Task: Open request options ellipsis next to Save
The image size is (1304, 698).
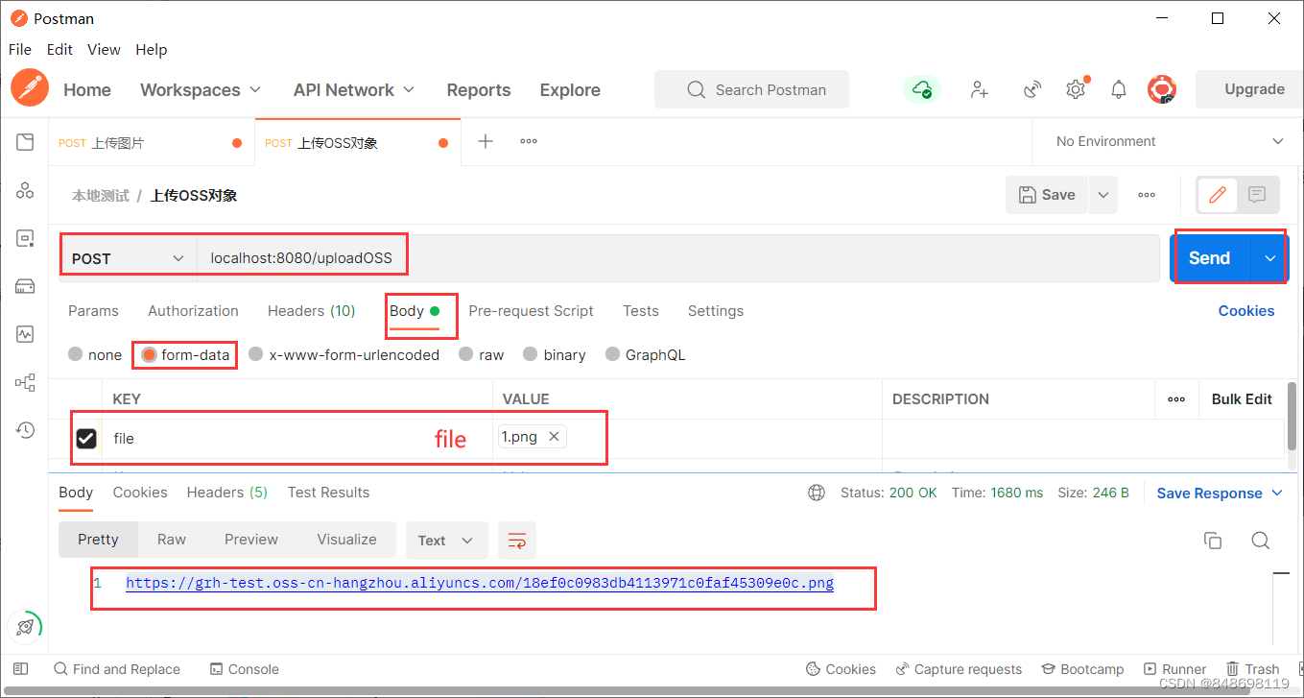Action: 1147,195
